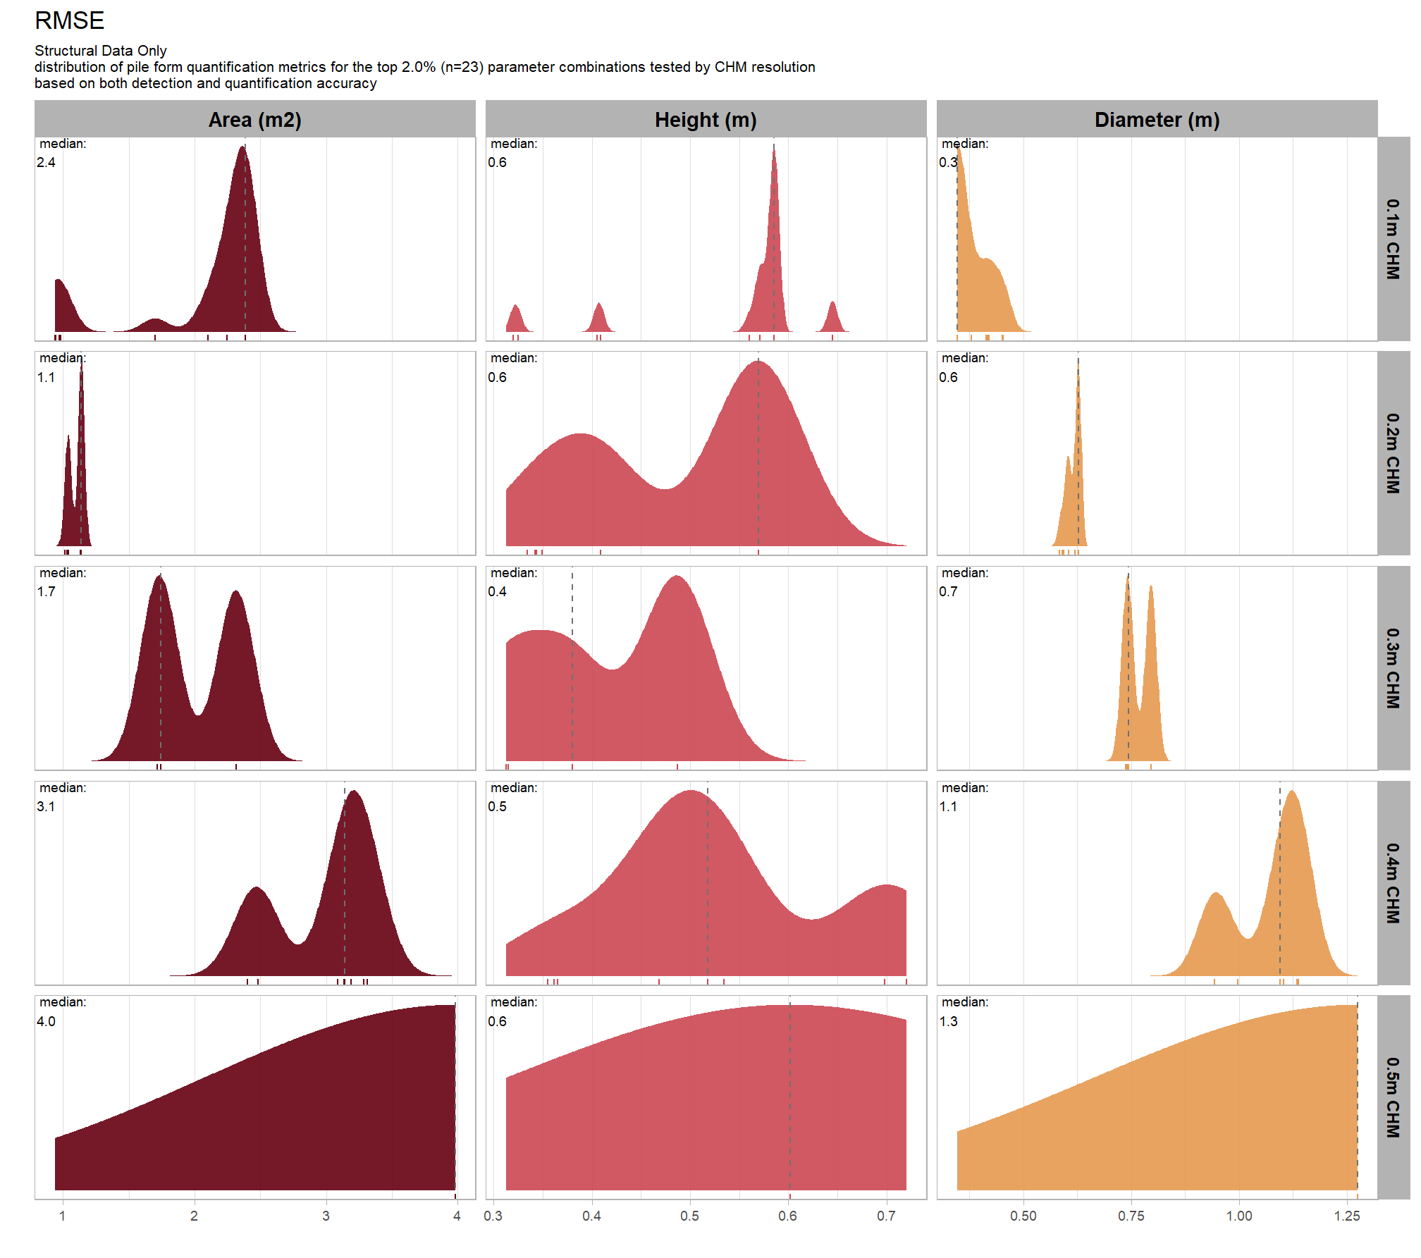Click the 4.0 median label in Area 0.5m panel

point(47,1022)
